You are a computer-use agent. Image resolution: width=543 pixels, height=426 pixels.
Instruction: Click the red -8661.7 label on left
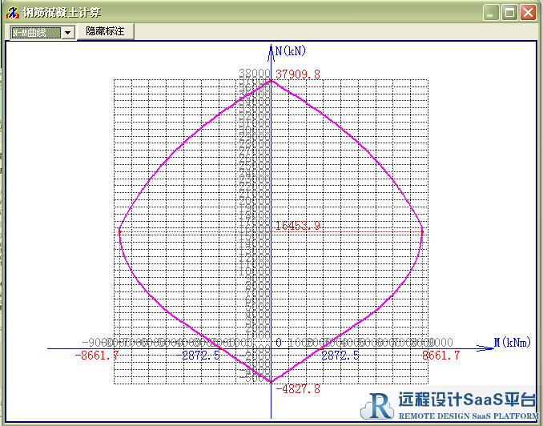[x=97, y=356]
